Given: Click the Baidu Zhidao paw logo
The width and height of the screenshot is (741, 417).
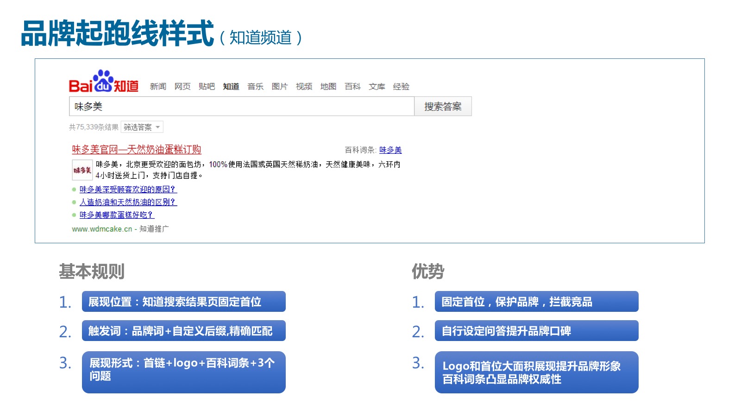Looking at the screenshot, I should click(x=104, y=82).
